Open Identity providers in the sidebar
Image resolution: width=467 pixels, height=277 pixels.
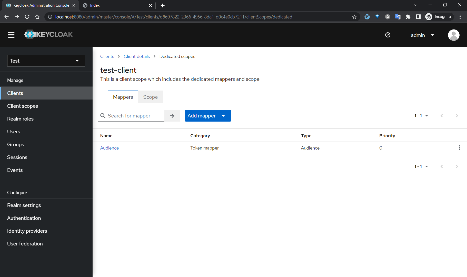(46, 231)
